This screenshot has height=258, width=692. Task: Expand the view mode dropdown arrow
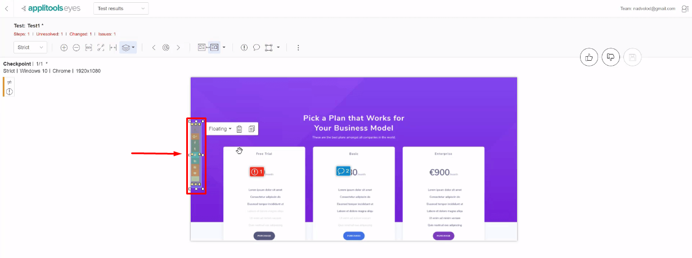[224, 48]
